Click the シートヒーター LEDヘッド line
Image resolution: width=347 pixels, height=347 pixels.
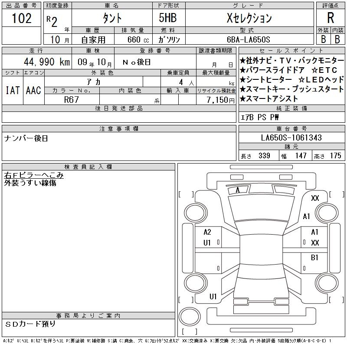coord(292,80)
